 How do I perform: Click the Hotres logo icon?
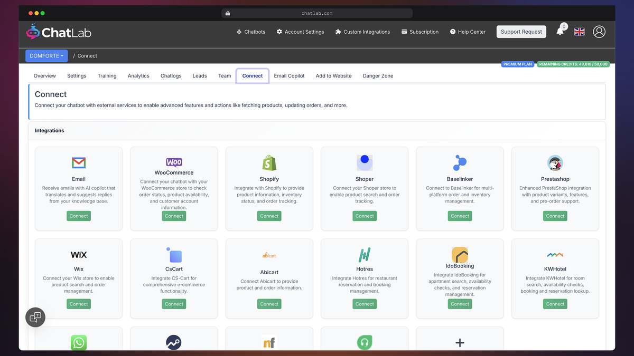point(365,255)
